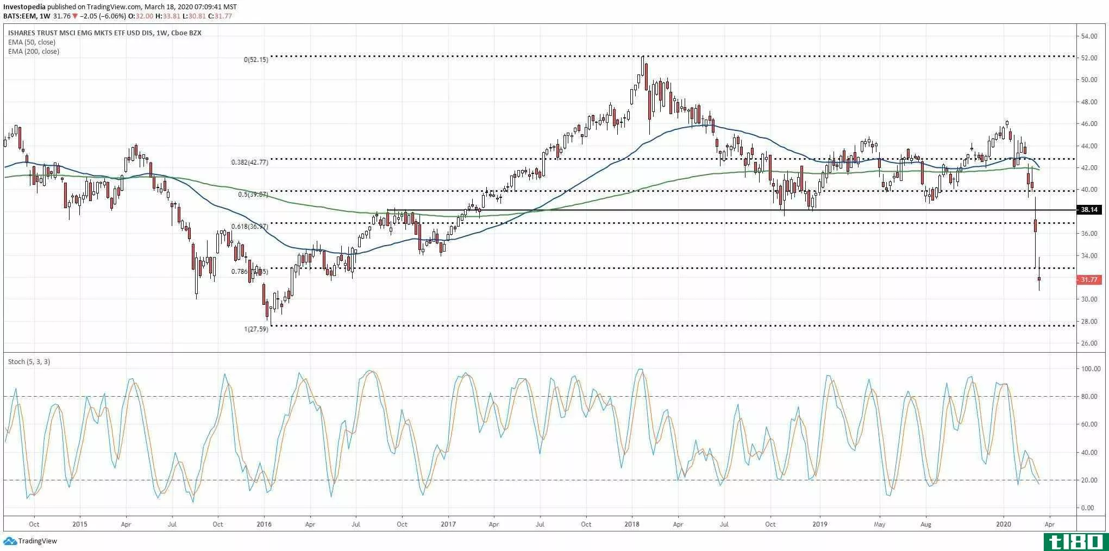Click the 2016 label on the time axis
Viewport: 1109px width, 551px height.
pyautogui.click(x=264, y=525)
